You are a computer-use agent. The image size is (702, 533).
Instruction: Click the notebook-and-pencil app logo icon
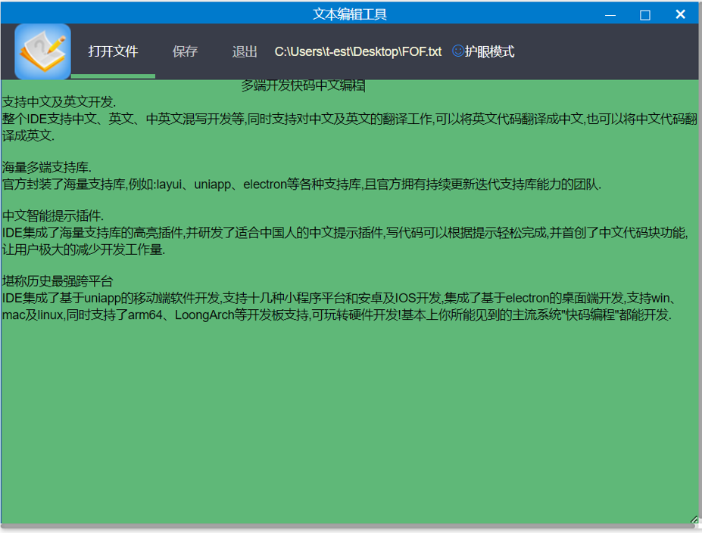point(42,51)
